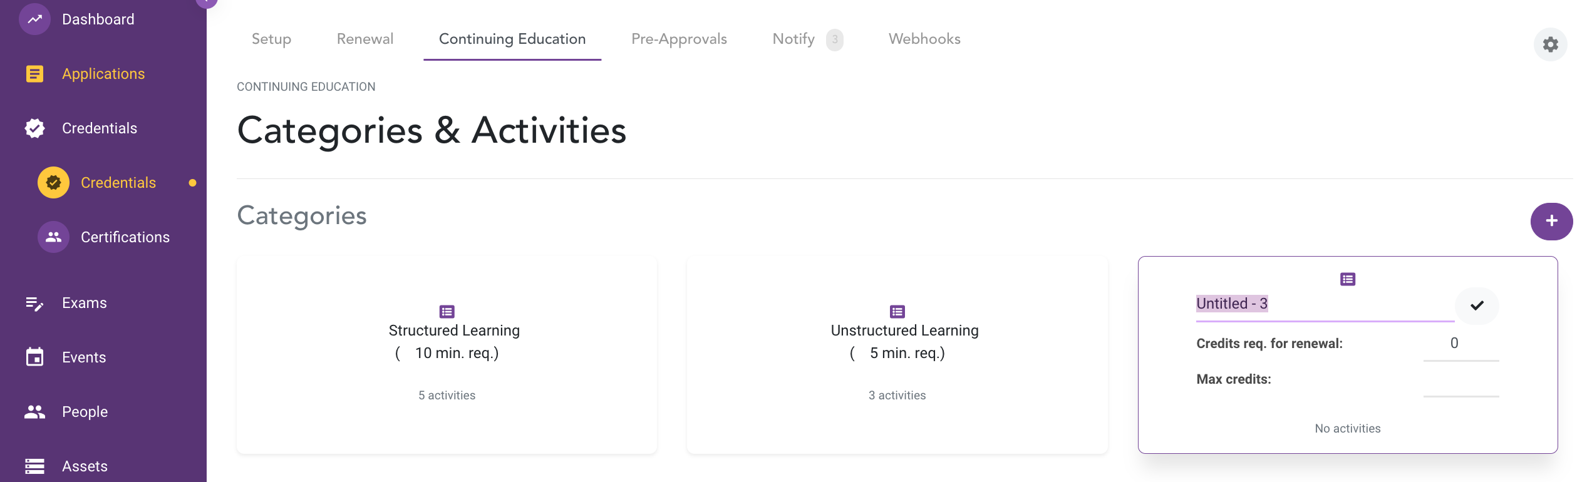The image size is (1592, 482).
Task: Select the Continuing Education tab
Action: (x=512, y=39)
